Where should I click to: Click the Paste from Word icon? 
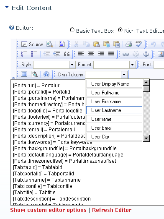click(x=117, y=44)
